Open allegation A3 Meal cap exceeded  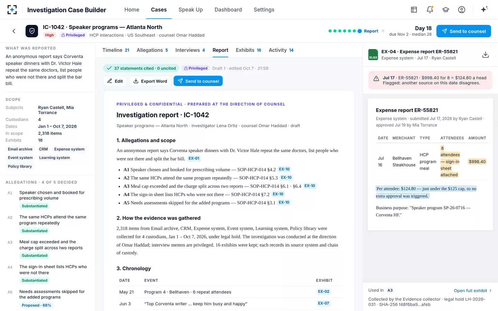(48, 249)
